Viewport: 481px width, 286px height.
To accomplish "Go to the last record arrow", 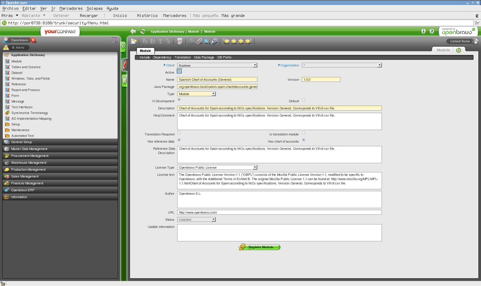I will click(x=248, y=41).
